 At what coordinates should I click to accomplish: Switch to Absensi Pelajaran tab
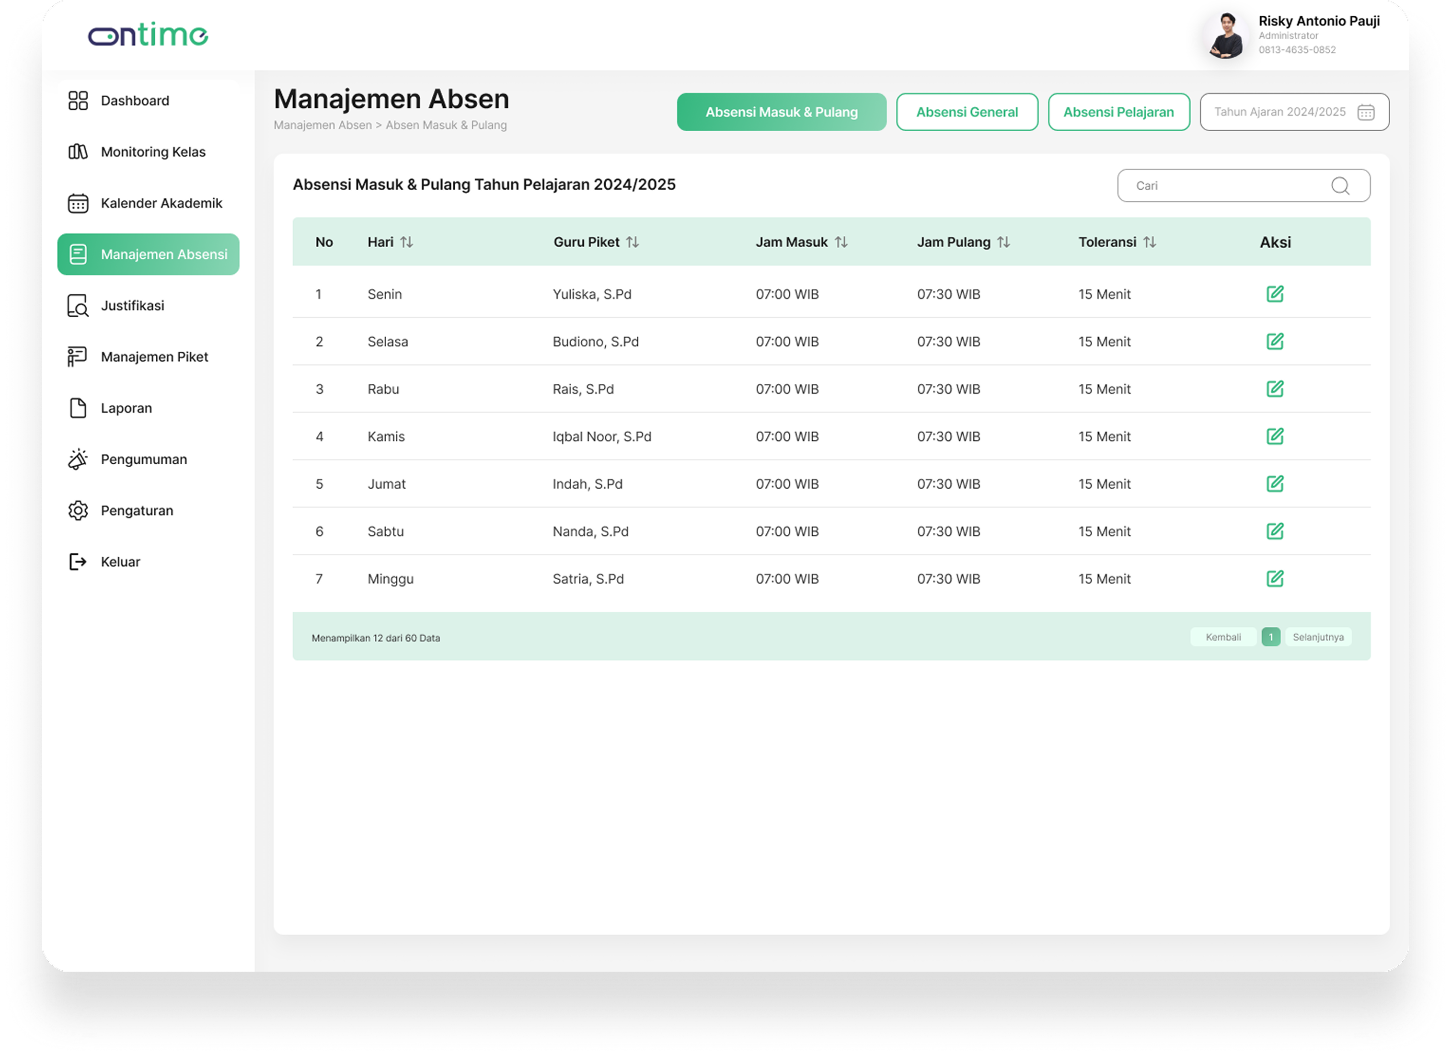(x=1118, y=112)
